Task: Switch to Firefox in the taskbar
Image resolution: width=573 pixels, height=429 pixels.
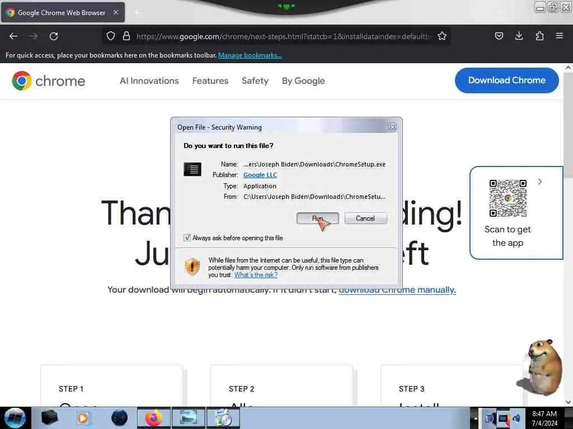Action: pos(153,418)
